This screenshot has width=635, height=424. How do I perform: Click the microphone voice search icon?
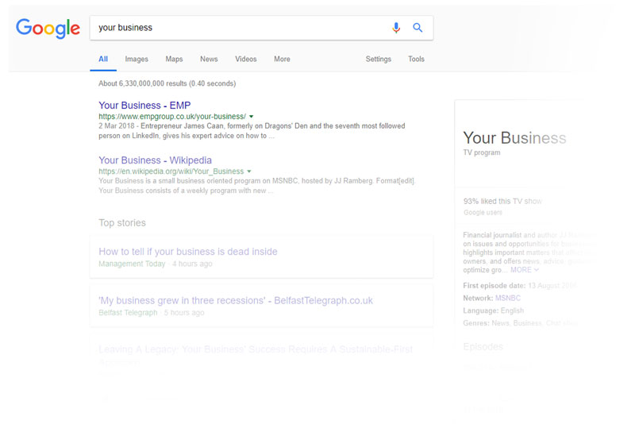pos(396,28)
